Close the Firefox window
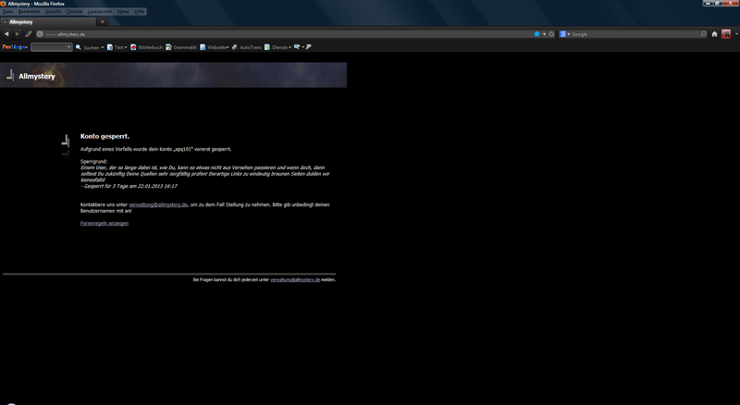Image resolution: width=740 pixels, height=405 pixels. [731, 4]
